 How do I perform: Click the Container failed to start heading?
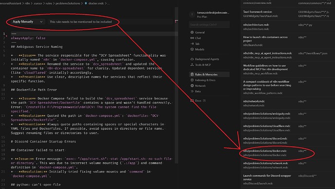pos(37,150)
